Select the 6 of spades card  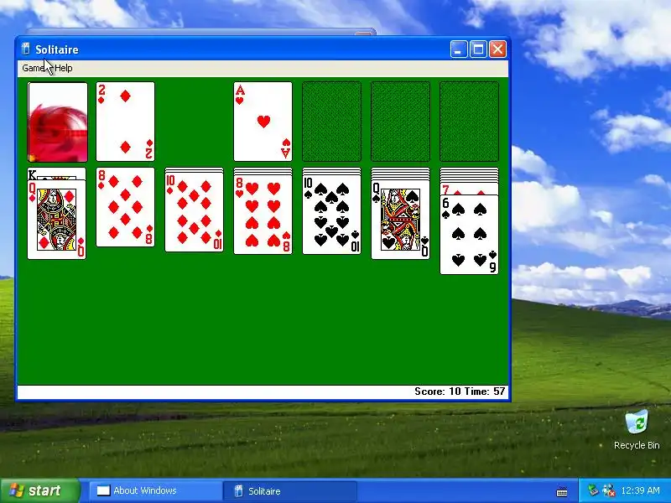469,235
